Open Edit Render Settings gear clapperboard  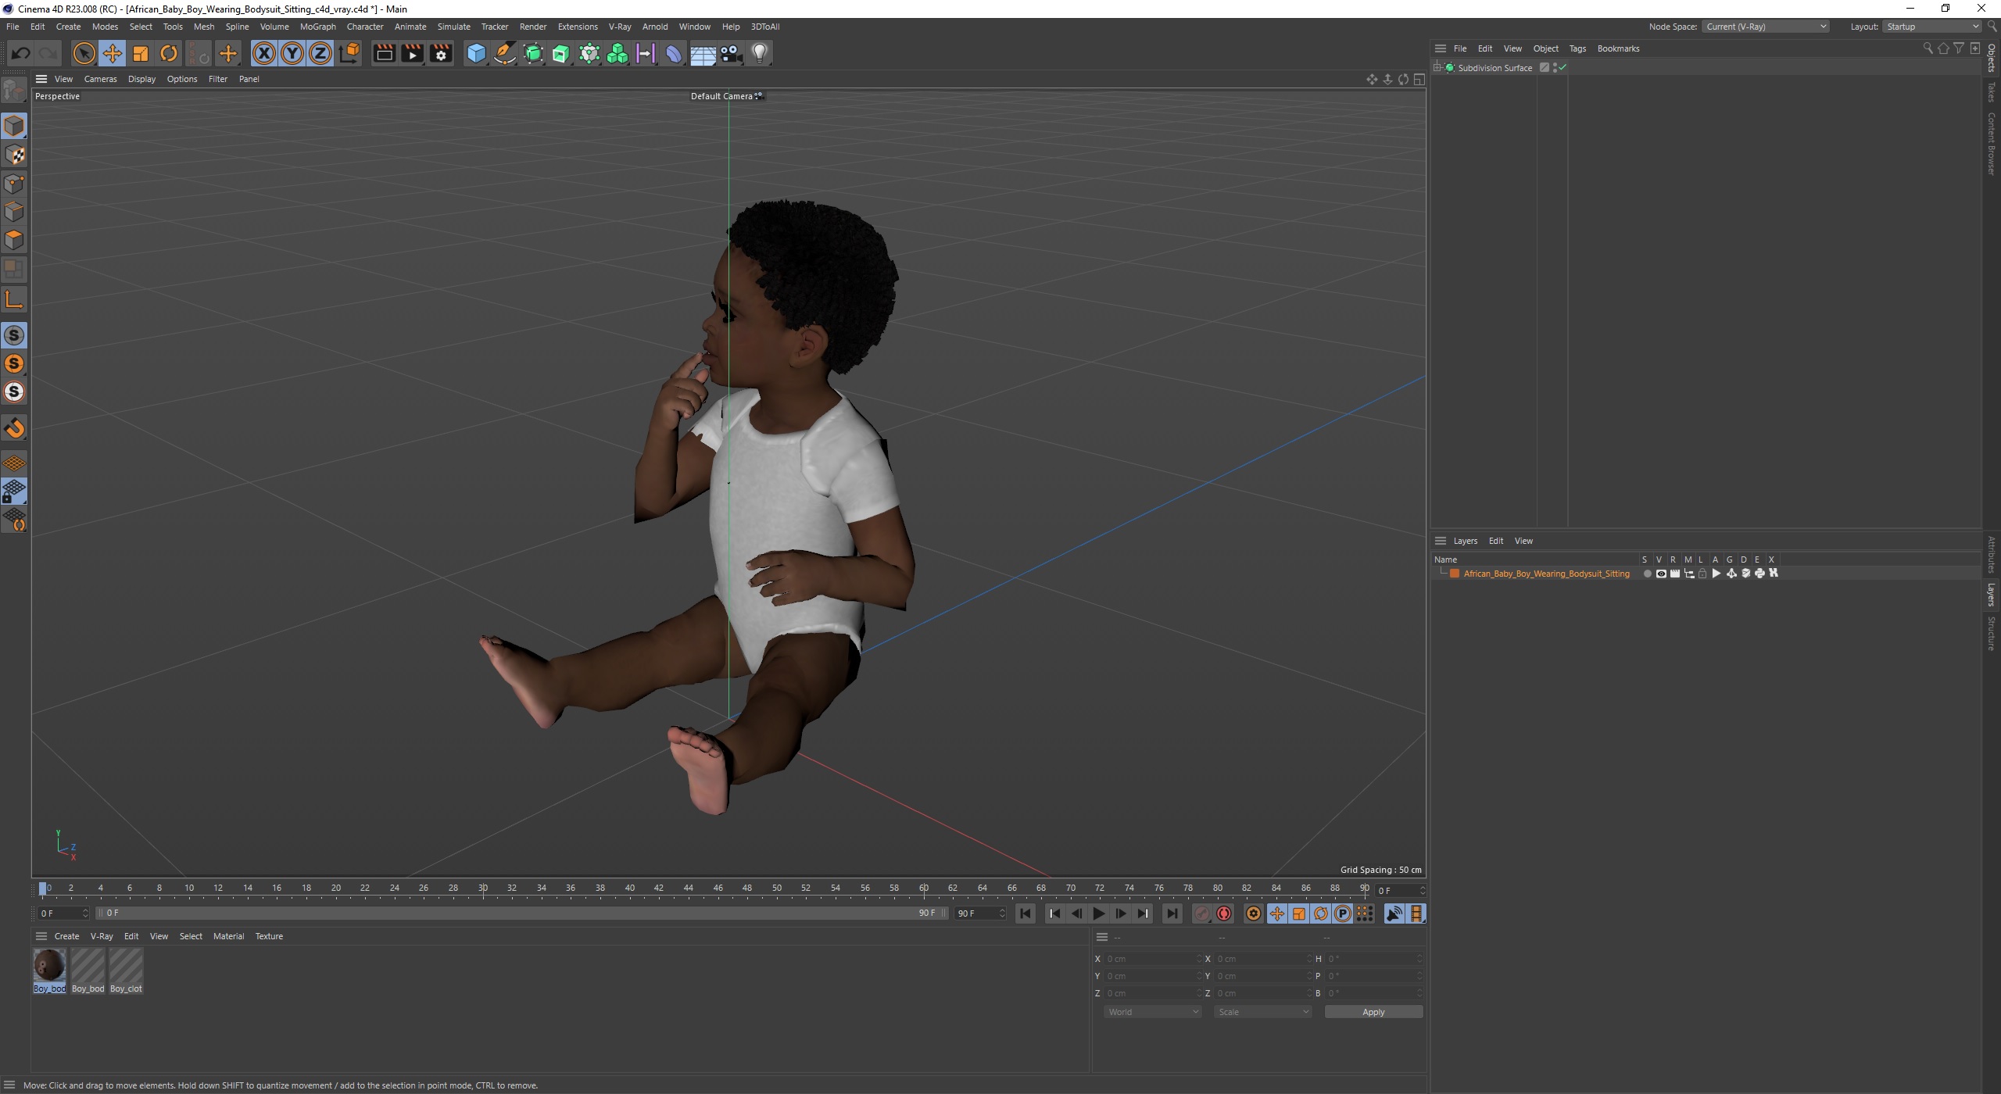pos(441,53)
